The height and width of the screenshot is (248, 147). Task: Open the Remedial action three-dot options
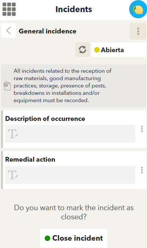142,170
